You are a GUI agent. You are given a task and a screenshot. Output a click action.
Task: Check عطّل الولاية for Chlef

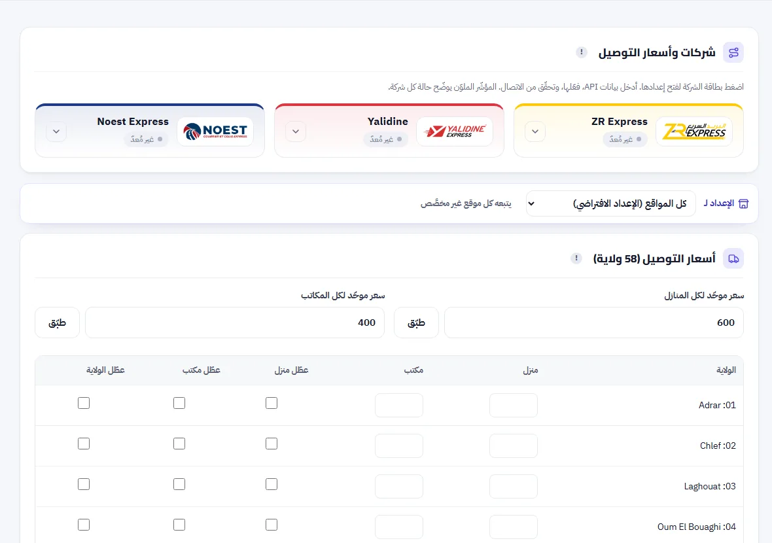[84, 444]
